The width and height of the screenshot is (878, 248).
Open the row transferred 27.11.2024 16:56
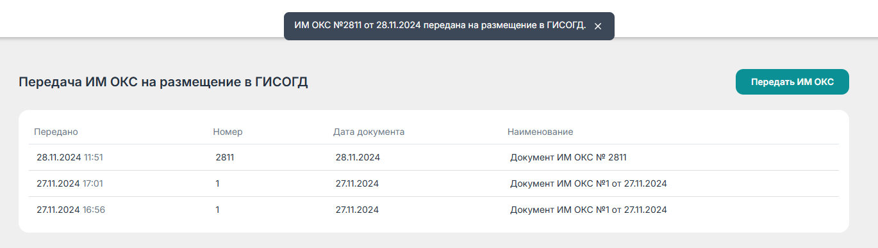434,210
